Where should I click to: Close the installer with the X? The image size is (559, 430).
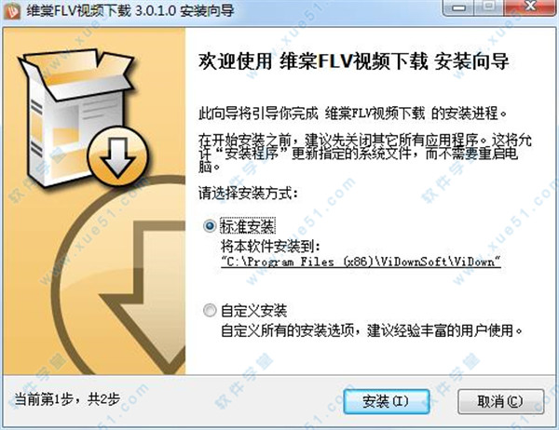pos(530,7)
